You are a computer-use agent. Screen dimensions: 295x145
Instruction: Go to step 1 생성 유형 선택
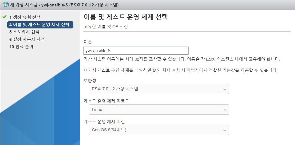pyautogui.click(x=25, y=17)
